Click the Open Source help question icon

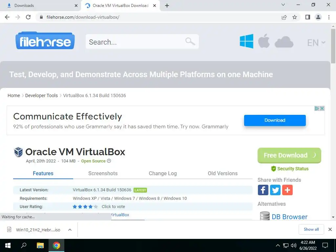coord(109,161)
